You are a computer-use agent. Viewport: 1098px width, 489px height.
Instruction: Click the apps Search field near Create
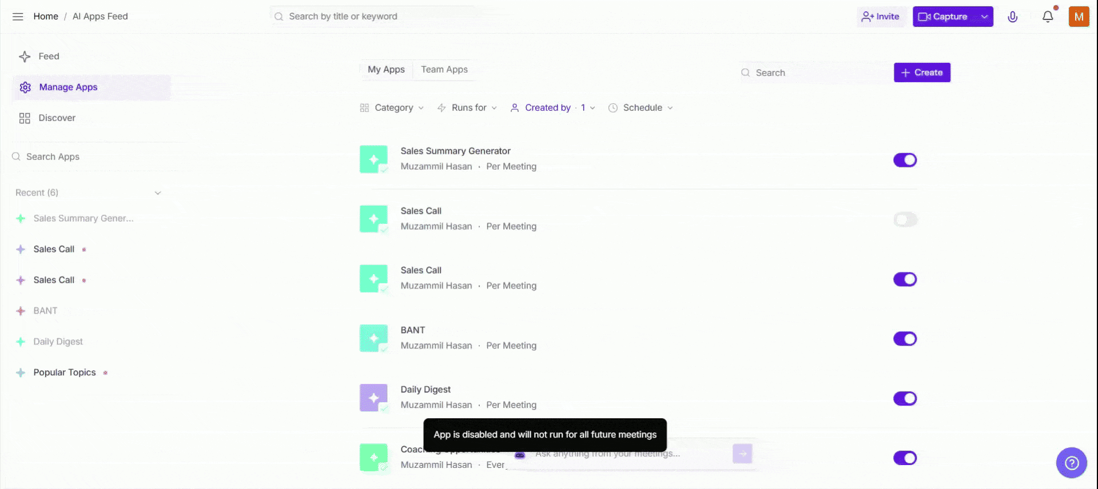click(814, 73)
